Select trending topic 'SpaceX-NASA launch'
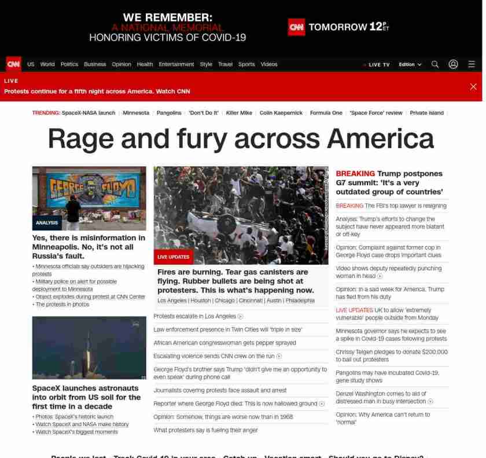This screenshot has height=458, width=486. (x=88, y=113)
